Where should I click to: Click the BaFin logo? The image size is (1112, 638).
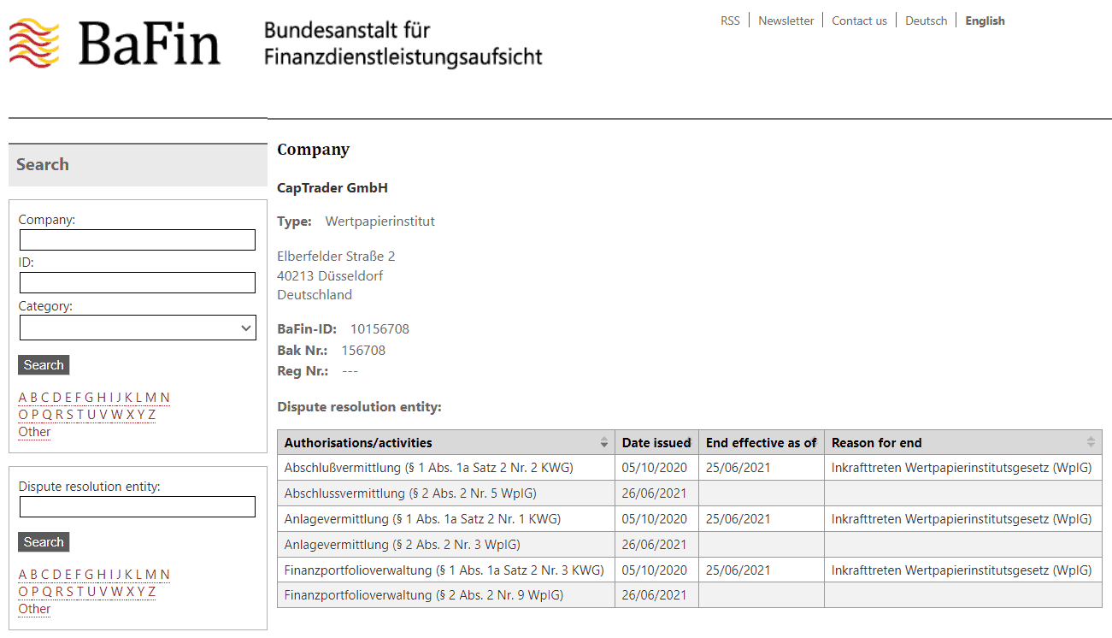[115, 44]
